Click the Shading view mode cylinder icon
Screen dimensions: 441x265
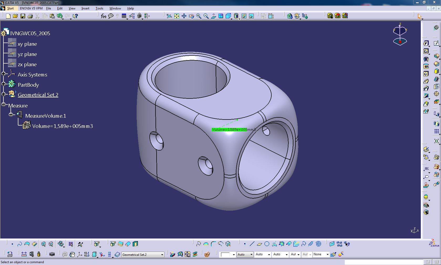[x=236, y=16]
